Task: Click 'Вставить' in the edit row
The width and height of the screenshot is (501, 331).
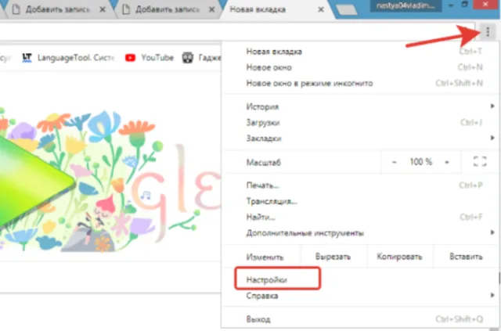Action: (466, 257)
